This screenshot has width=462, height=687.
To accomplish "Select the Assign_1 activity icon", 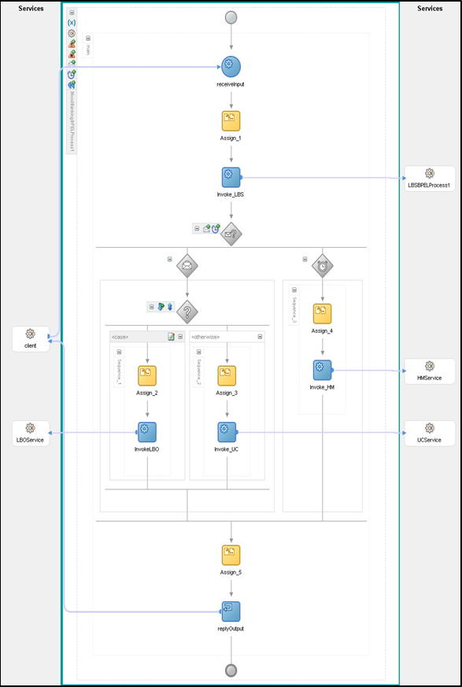I will click(x=231, y=121).
